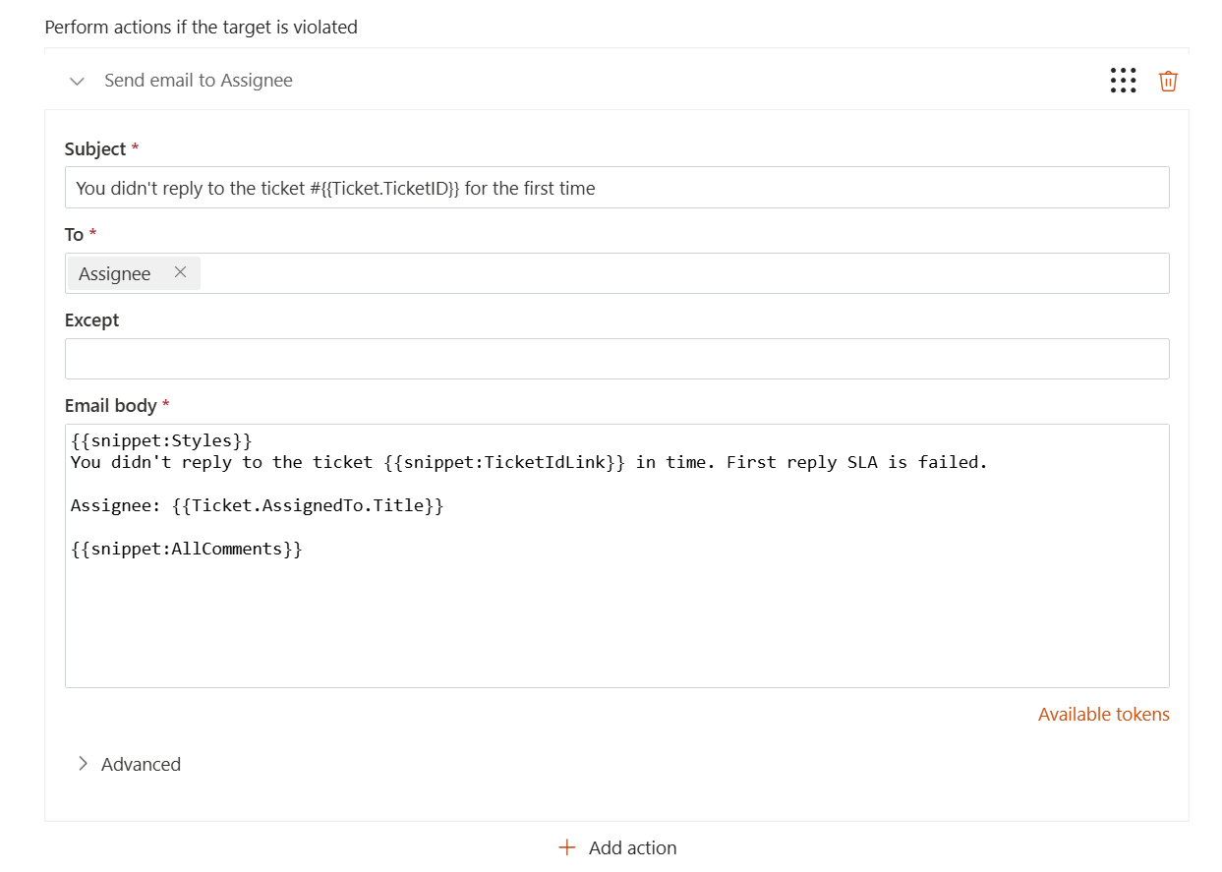Open the Available tokens link
The image size is (1222, 872).
1103,715
